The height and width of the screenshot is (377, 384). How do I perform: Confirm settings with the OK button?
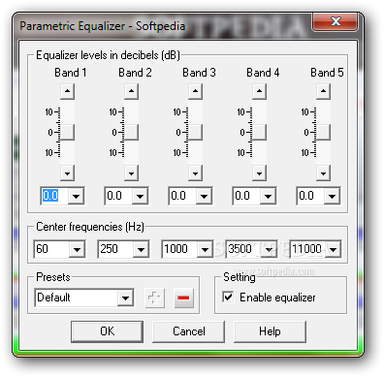point(107,331)
